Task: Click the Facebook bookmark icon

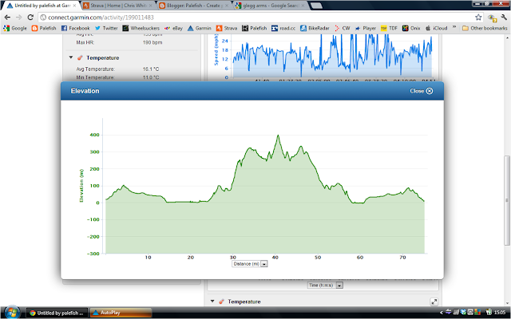Action: (64, 29)
